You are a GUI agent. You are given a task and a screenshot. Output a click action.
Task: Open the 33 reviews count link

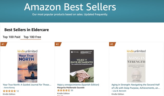click(72, 90)
